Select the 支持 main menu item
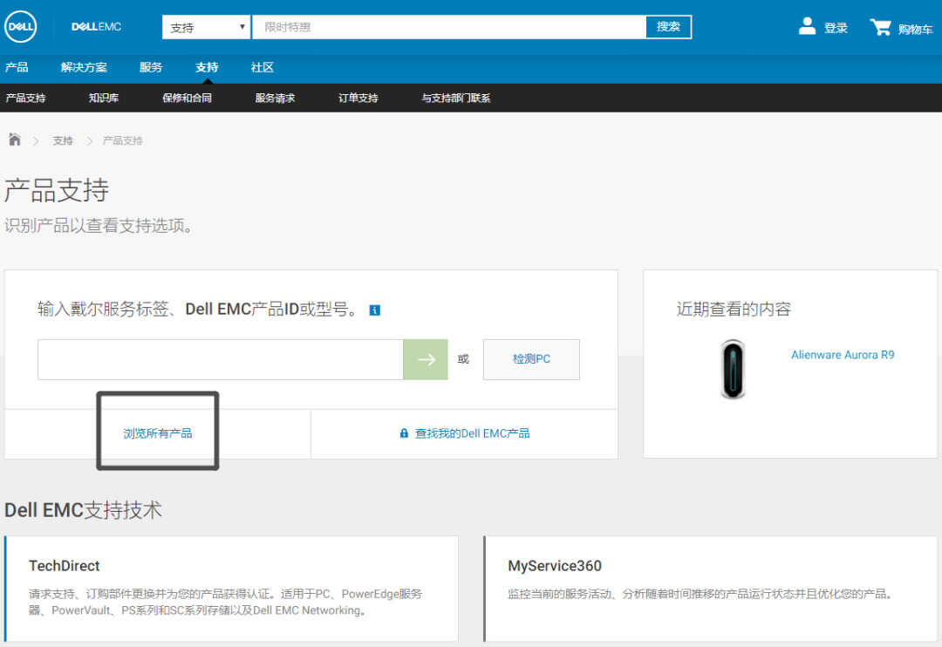Viewport: 942px width, 647px height. [207, 67]
